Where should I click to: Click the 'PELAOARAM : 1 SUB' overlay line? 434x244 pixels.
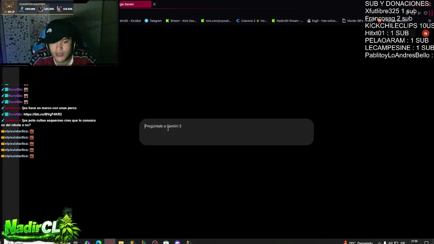coord(397,40)
